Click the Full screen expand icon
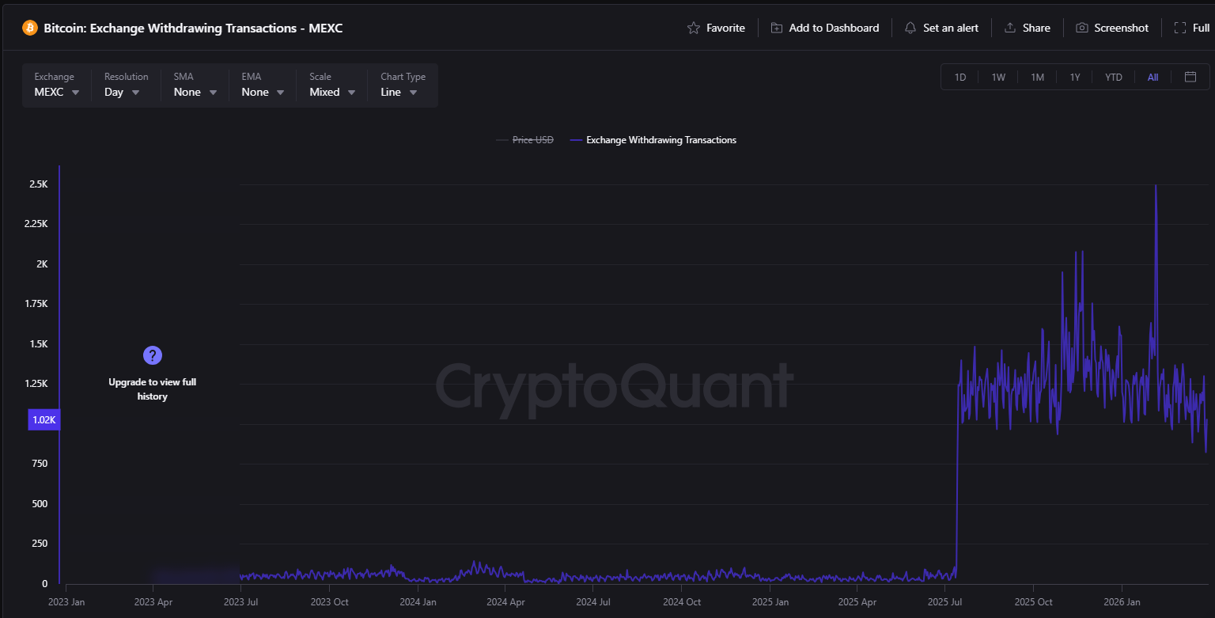 pyautogui.click(x=1179, y=28)
